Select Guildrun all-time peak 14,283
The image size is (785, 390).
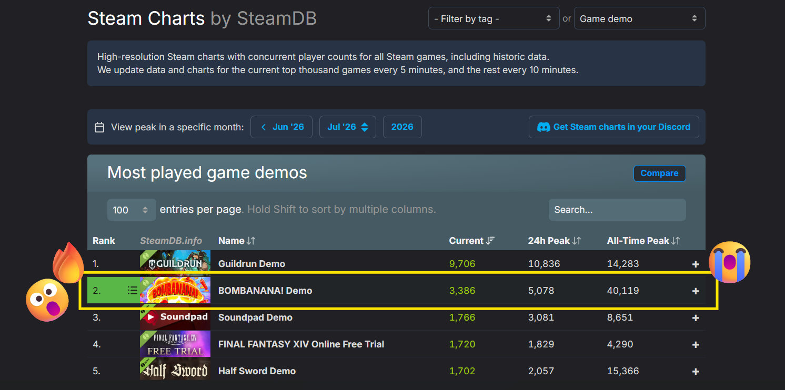(x=623, y=264)
